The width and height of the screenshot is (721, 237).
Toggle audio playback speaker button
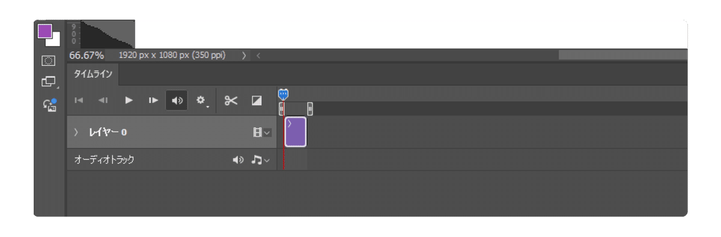177,101
